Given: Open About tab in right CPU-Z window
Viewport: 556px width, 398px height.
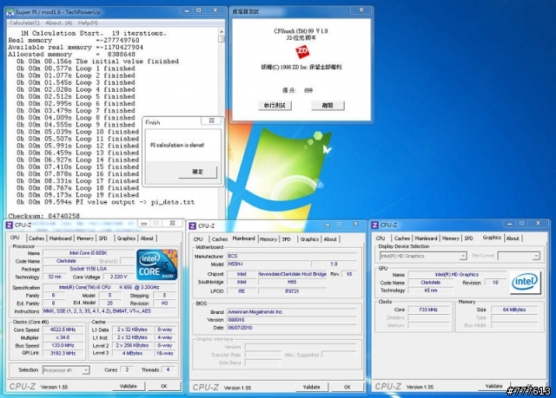Looking at the screenshot, I should pos(513,238).
